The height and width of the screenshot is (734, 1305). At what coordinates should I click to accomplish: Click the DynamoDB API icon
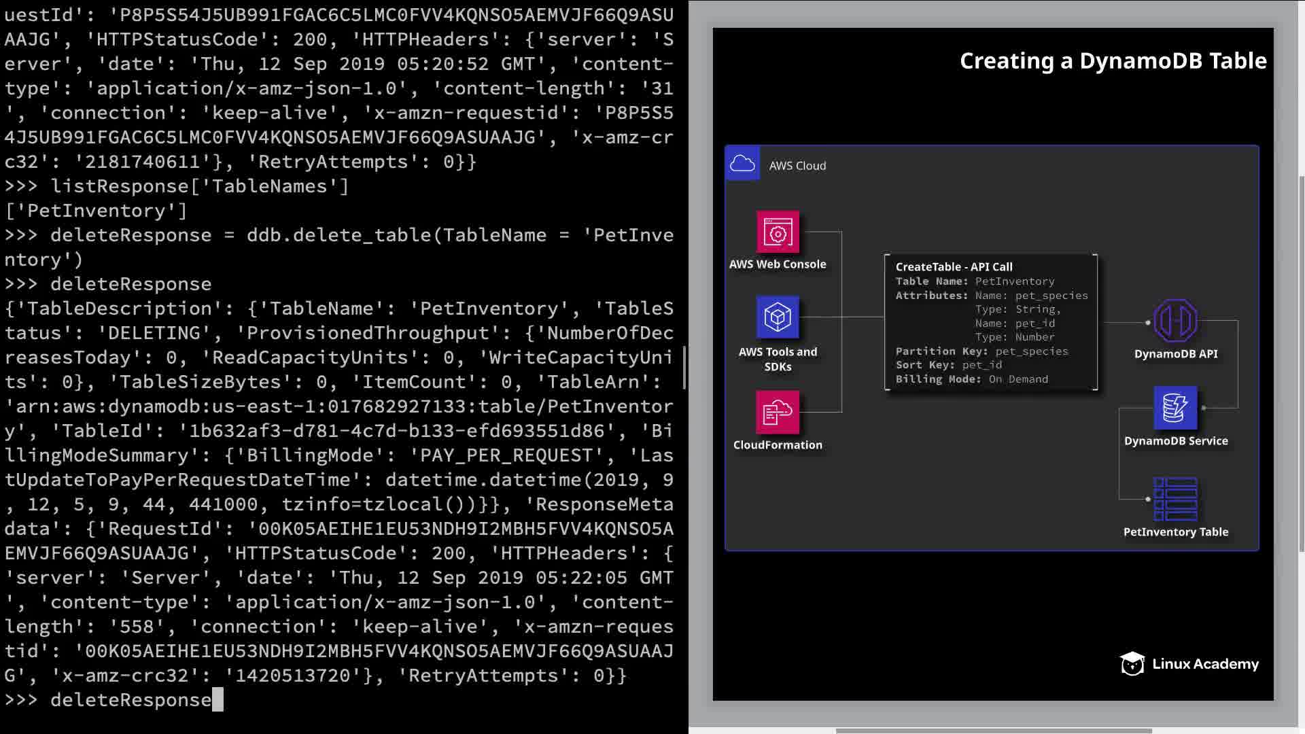(1175, 321)
